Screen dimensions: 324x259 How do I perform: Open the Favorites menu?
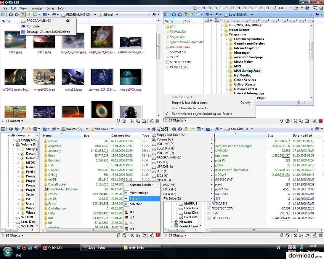pos(36,8)
